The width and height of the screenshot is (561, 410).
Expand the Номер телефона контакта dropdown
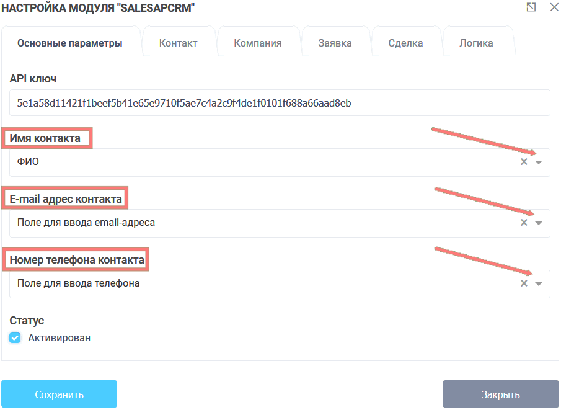point(538,283)
